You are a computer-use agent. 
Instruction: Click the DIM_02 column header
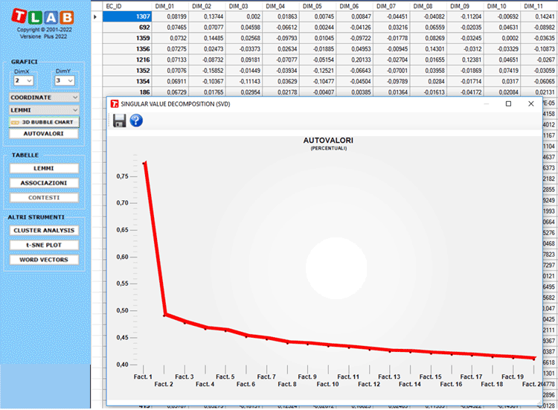click(207, 7)
